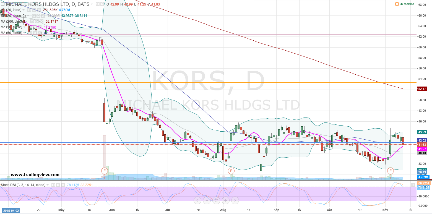Click the 41.63 last price label

click(x=422, y=145)
